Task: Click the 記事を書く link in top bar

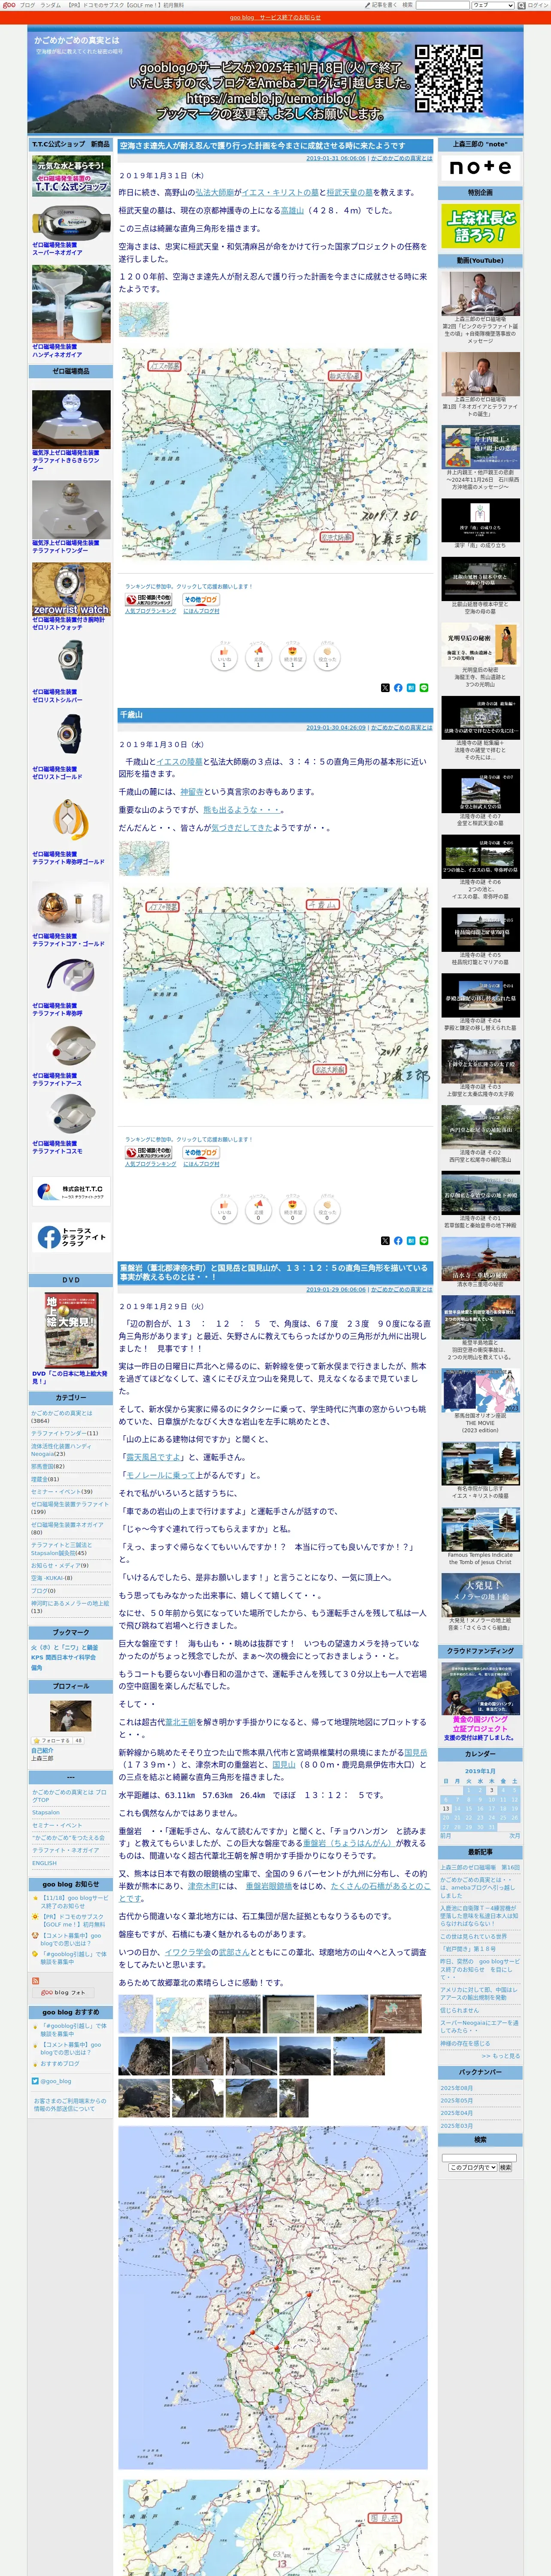Action: pos(383,5)
